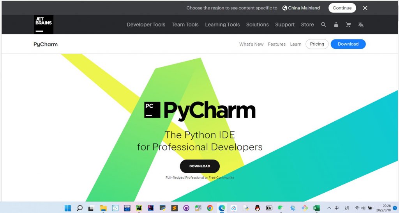Open the shopping cart icon
Screen dimensions: 399x213
point(348,25)
